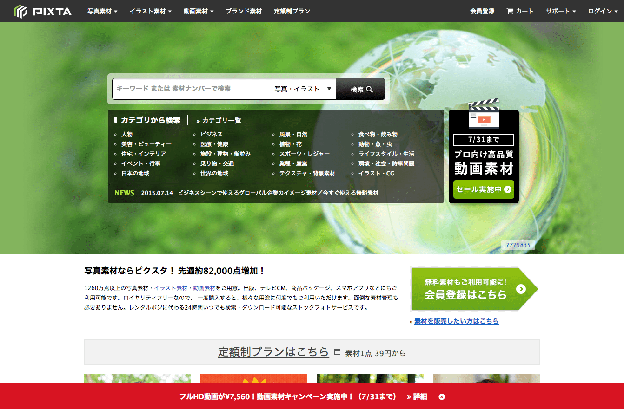Click the PIXTA logo icon
Screen dimensions: 624x409
[x=21, y=11]
